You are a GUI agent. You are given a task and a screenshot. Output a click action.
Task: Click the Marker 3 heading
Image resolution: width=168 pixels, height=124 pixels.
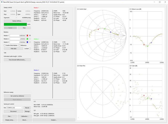(36, 70)
